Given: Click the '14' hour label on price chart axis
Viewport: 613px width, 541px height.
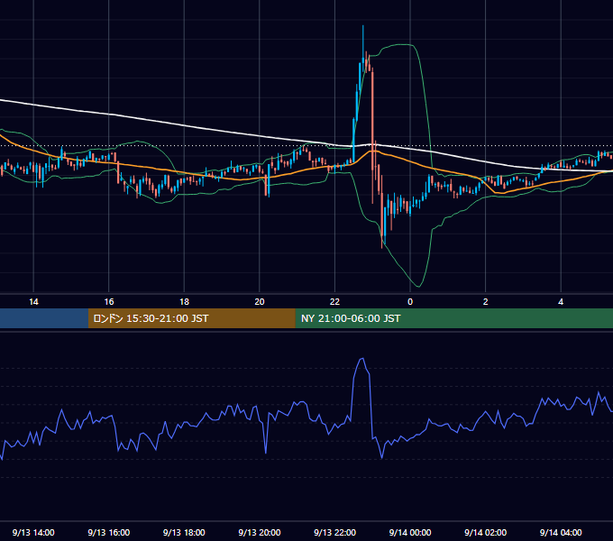Looking at the screenshot, I should pos(33,302).
